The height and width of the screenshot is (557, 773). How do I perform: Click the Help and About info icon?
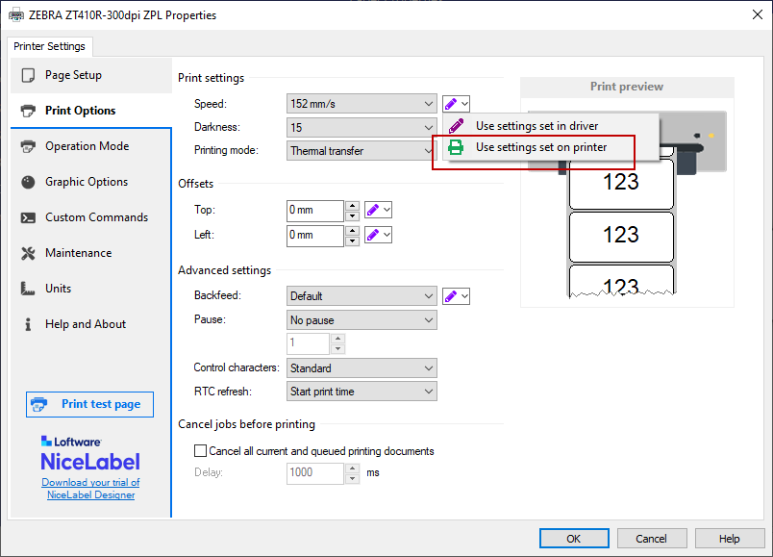coord(28,324)
